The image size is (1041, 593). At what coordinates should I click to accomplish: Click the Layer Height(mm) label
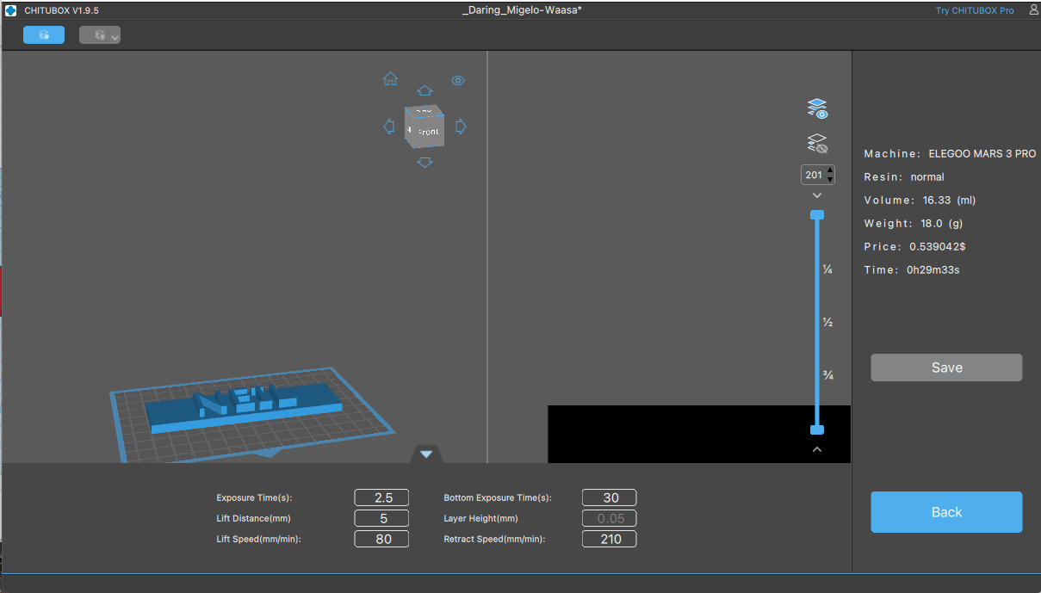coord(480,519)
